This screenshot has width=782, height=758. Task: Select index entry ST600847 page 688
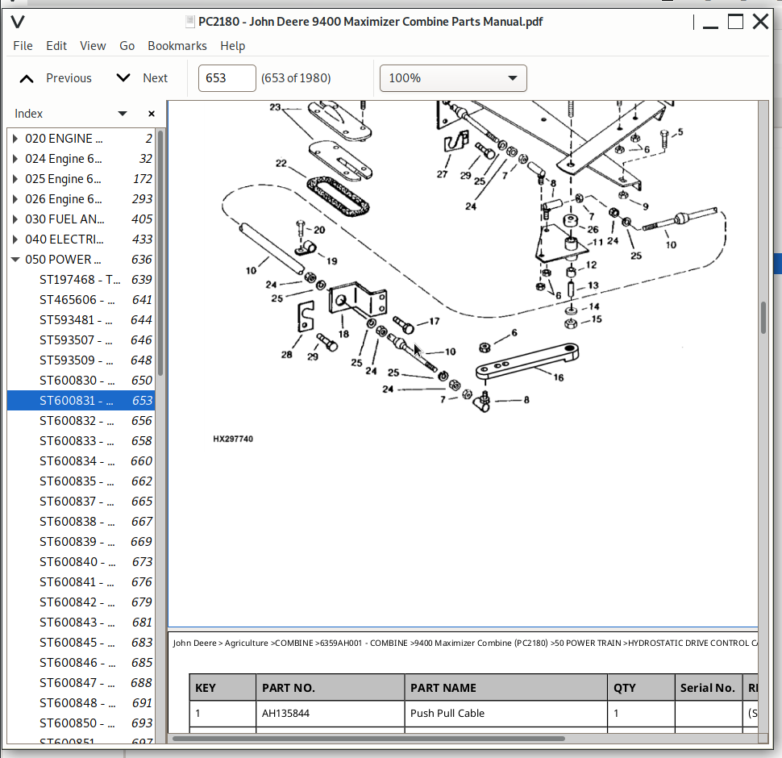[81, 683]
